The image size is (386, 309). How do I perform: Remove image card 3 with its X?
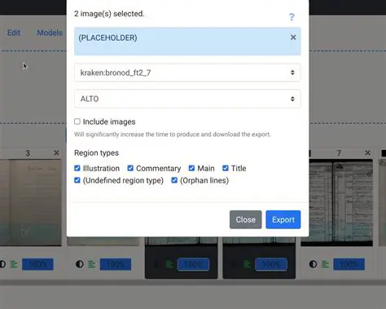56,153
